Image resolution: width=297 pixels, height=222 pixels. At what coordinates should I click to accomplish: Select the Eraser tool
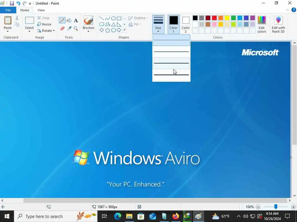[x=62, y=29]
